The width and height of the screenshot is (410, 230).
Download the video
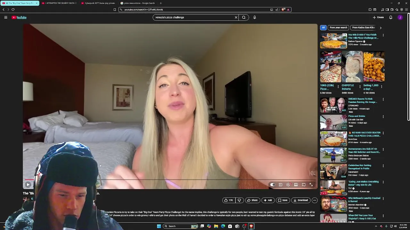(300, 200)
